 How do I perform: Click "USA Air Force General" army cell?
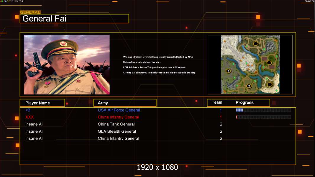[x=119, y=110]
